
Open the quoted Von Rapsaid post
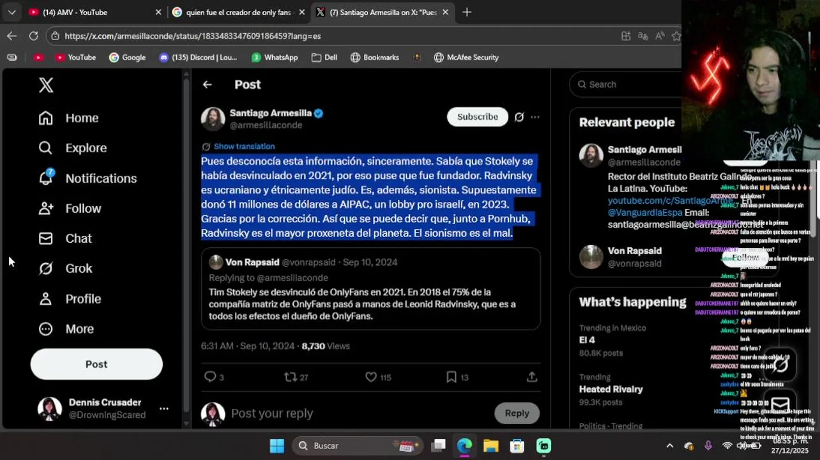pos(370,289)
